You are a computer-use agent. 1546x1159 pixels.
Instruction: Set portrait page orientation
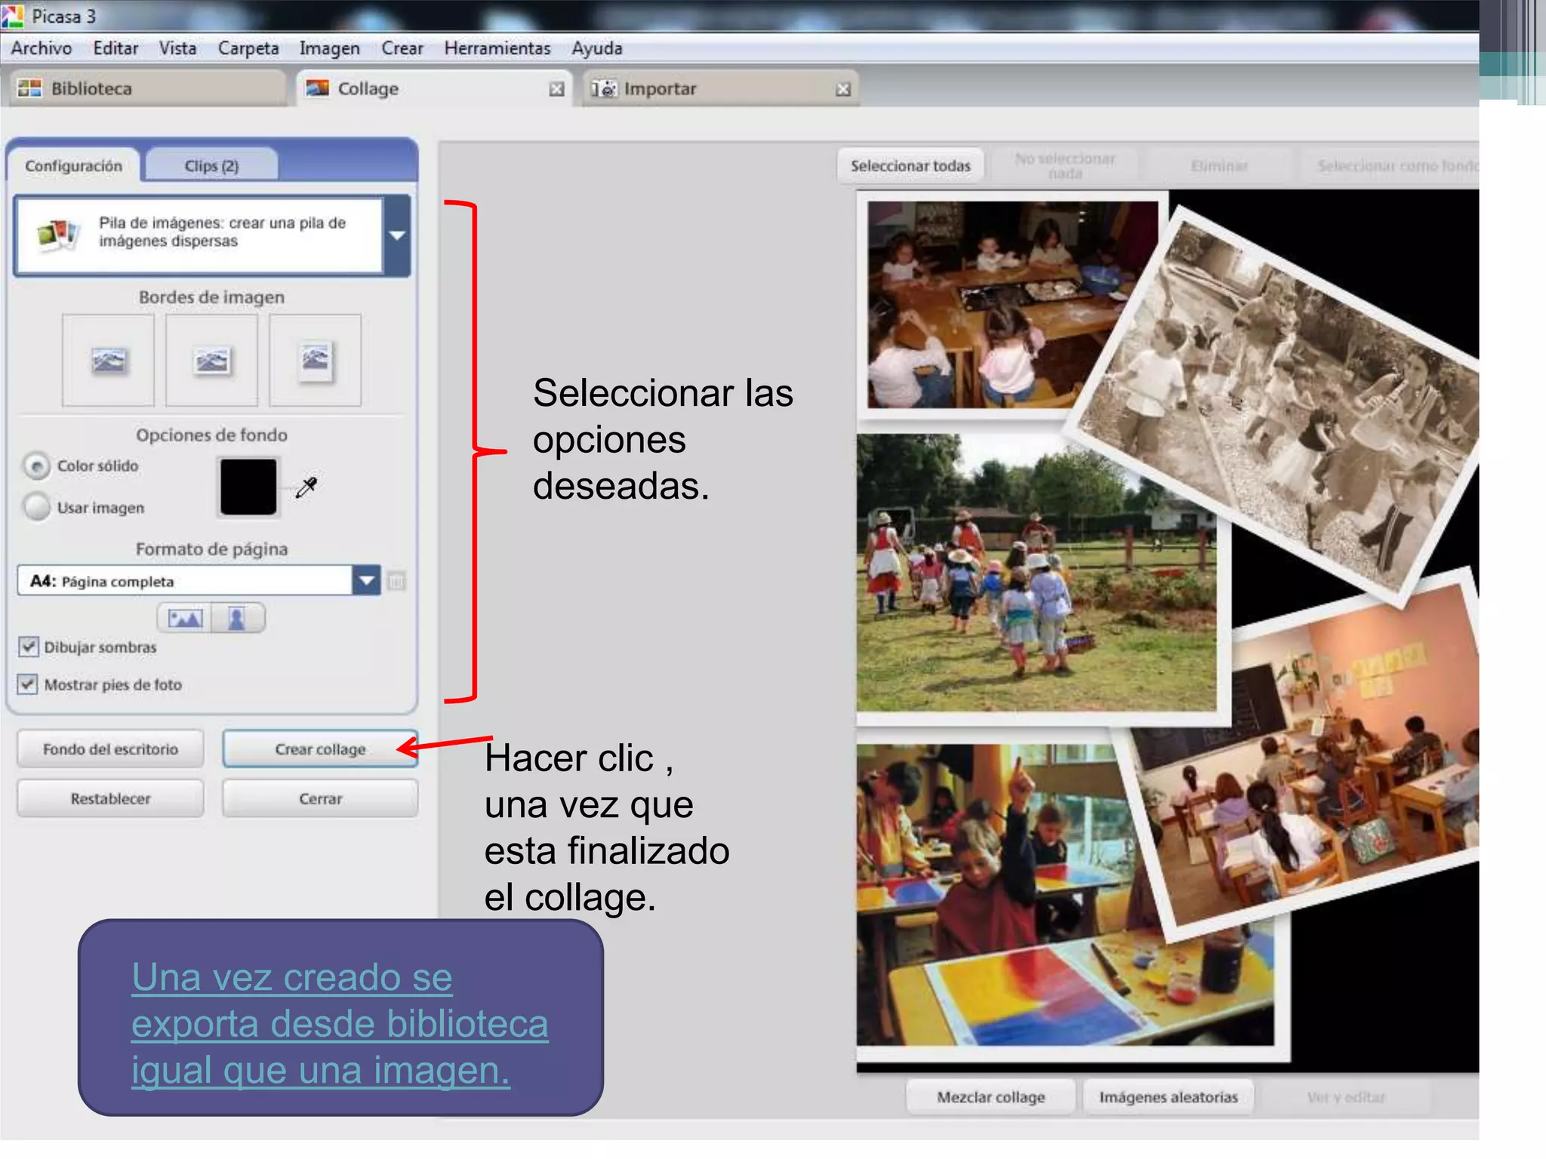(x=238, y=619)
